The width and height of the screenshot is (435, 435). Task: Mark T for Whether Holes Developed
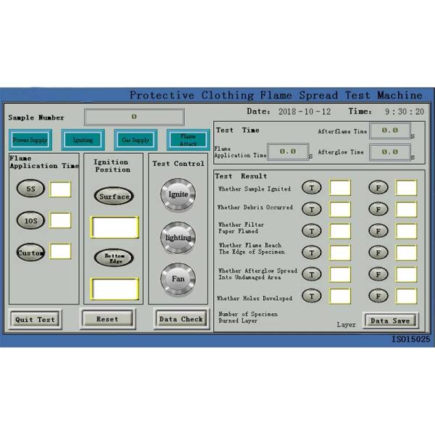point(311,296)
